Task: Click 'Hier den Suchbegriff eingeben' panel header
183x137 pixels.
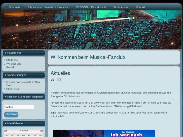Action: coord(24,97)
